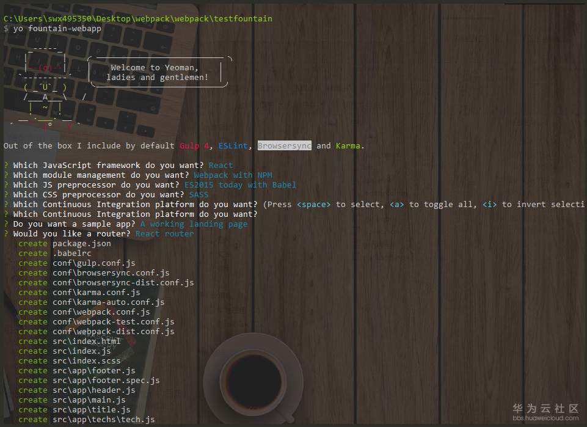Viewport: 587px width, 427px height.
Task: Click 'src\app\title.js' line
Action: click(92, 409)
